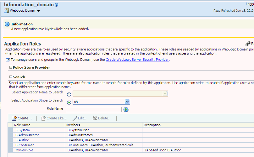
Task: Open the MyNewRole role link
Action: (x=24, y=150)
